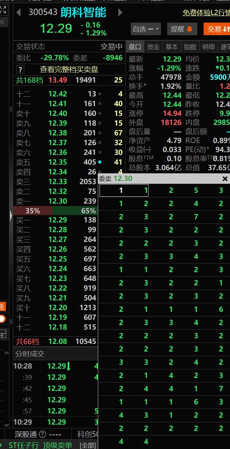The image size is (230, 449).
Task: Select 买三 12.27 order row
Action: tap(56, 239)
